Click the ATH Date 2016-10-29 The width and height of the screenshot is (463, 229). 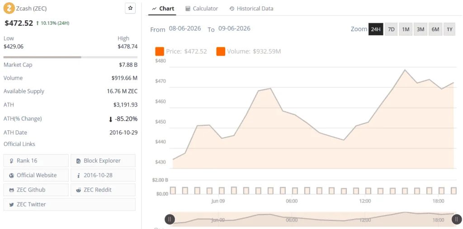click(x=123, y=133)
